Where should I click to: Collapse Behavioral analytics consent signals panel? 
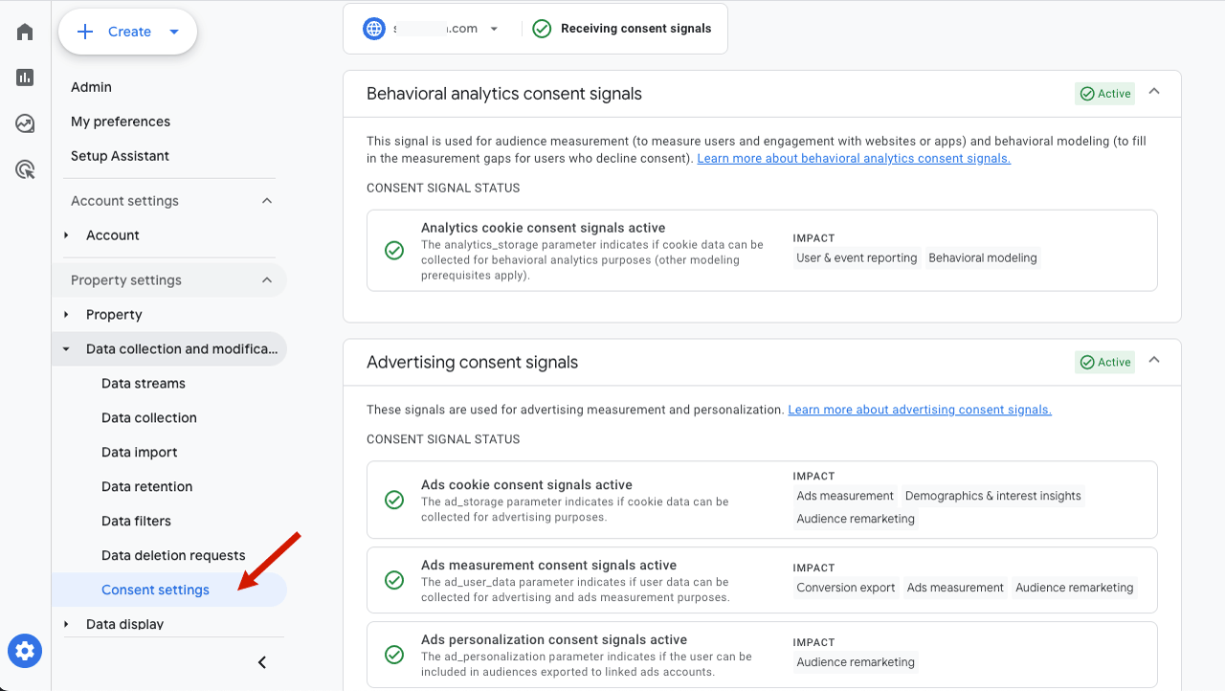1154,92
